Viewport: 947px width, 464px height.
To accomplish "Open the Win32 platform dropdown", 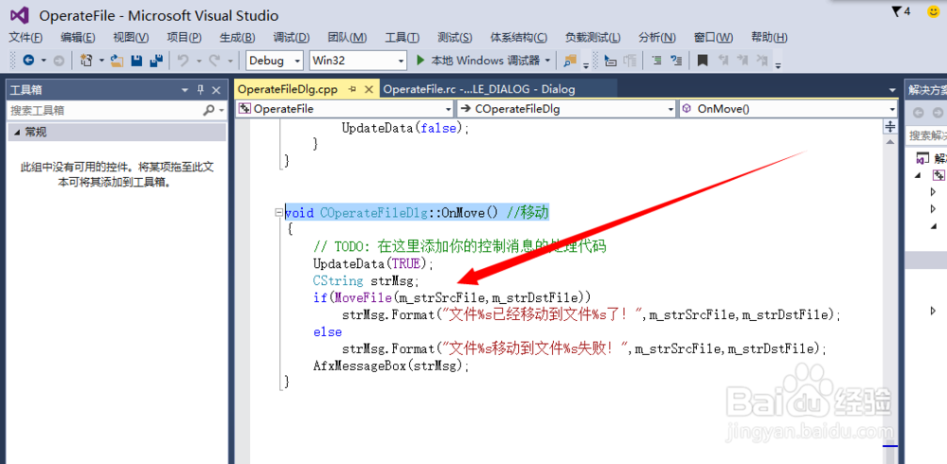I will (401, 61).
